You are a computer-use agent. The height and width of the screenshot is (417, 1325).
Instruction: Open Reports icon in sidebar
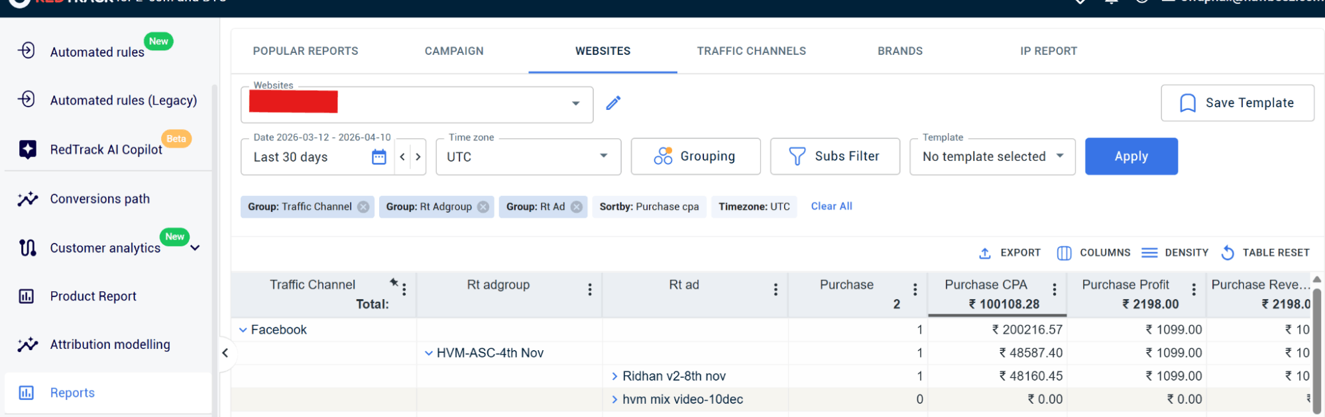point(27,393)
